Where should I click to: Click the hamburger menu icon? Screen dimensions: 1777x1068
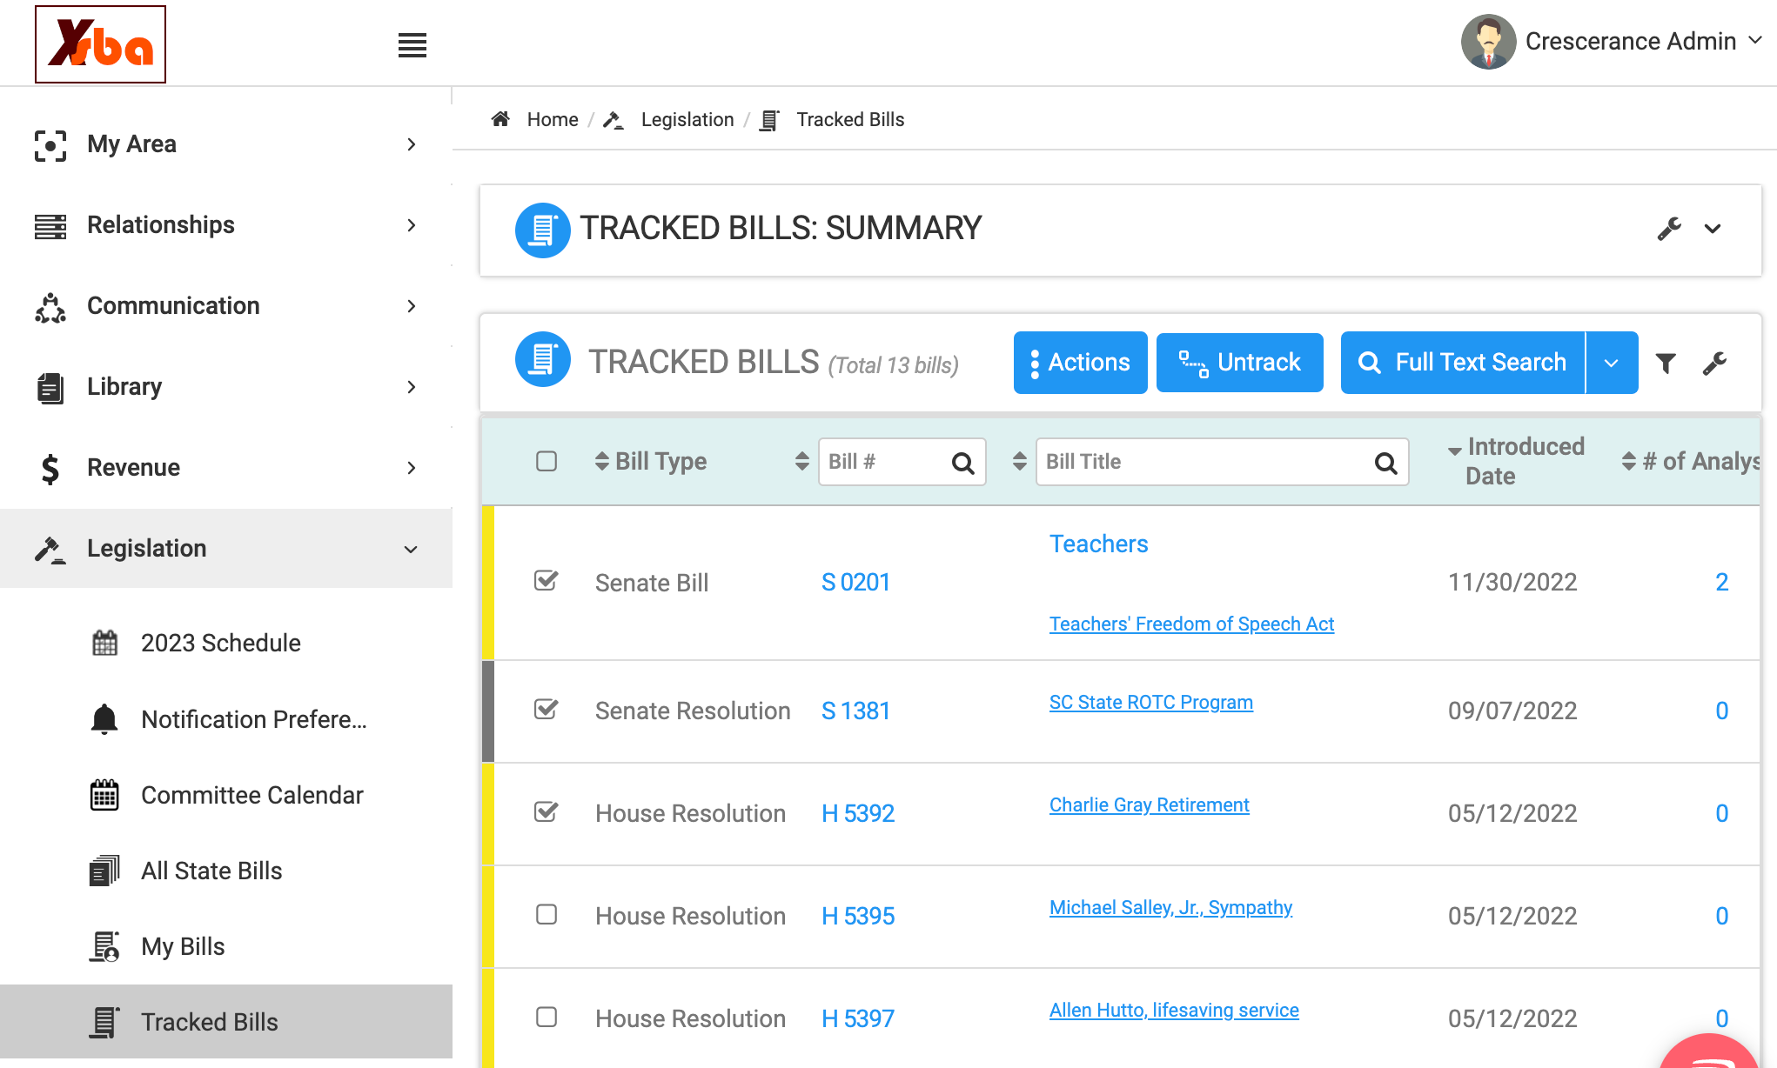pyautogui.click(x=412, y=45)
